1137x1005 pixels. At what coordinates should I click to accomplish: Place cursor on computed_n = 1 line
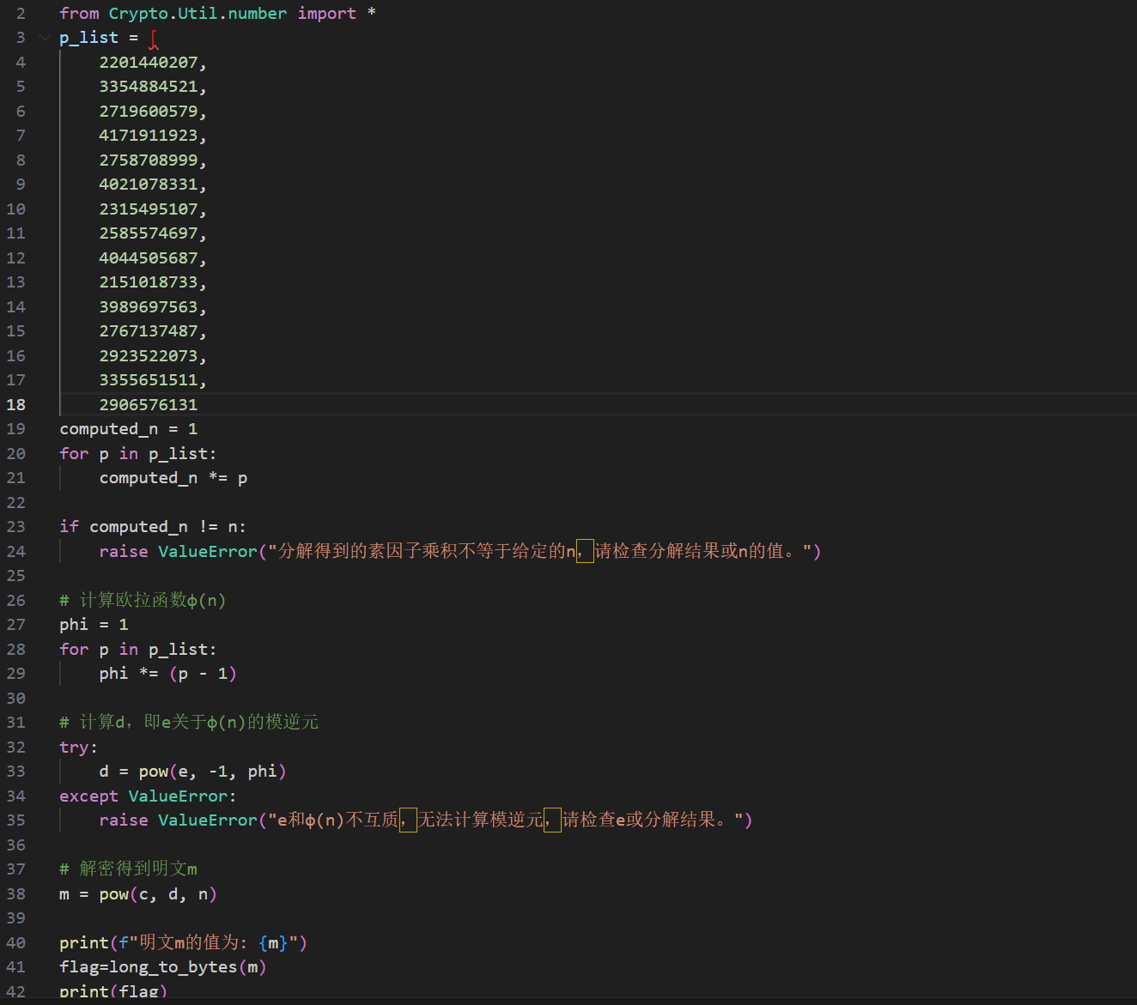pos(128,429)
